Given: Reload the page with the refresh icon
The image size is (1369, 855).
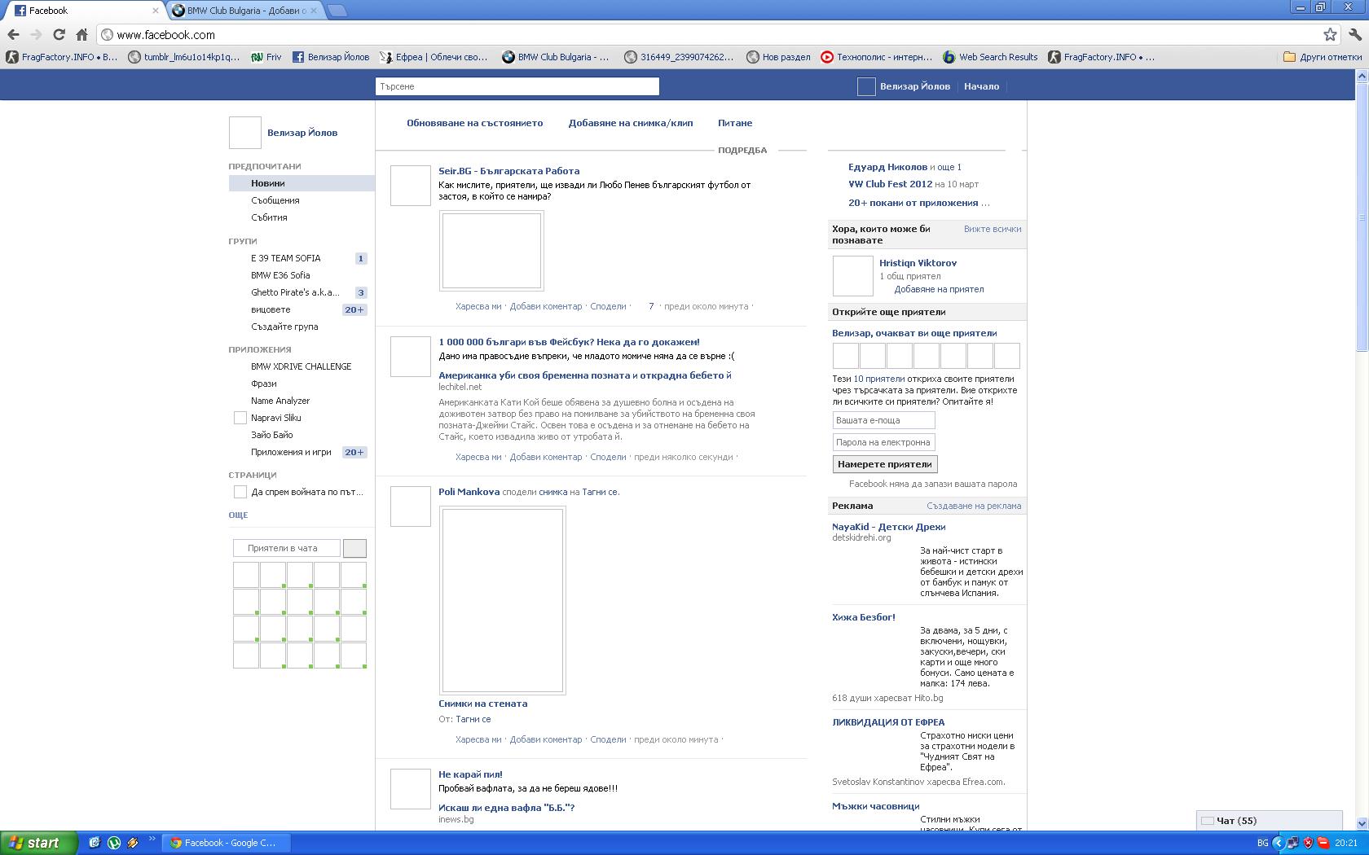Looking at the screenshot, I should [x=59, y=34].
